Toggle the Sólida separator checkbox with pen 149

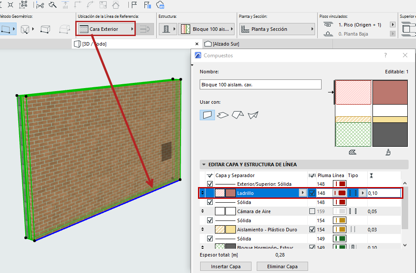(210, 238)
